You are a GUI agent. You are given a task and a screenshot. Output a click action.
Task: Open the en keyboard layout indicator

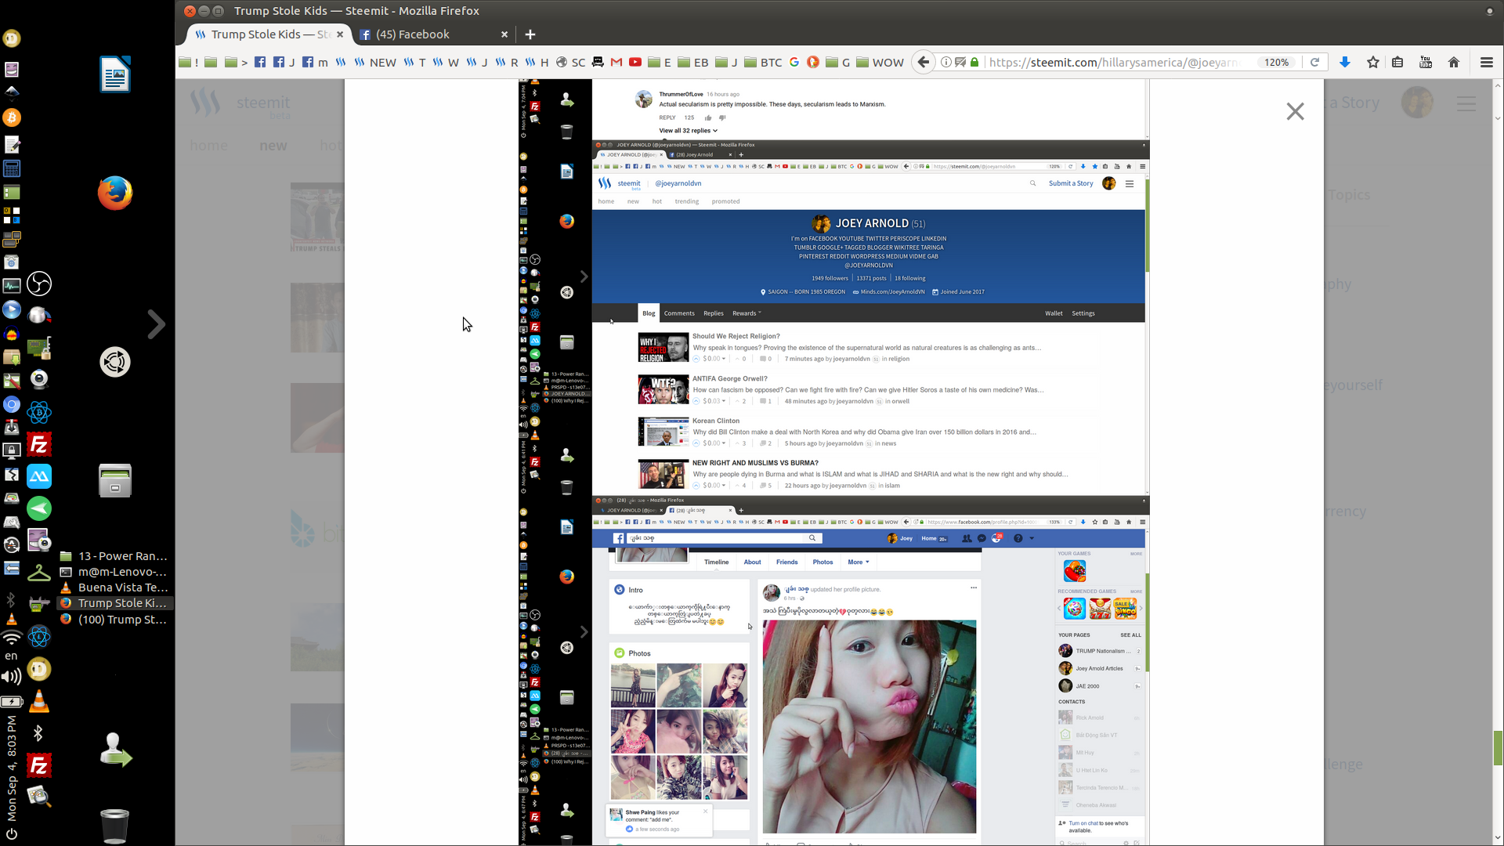tap(11, 656)
